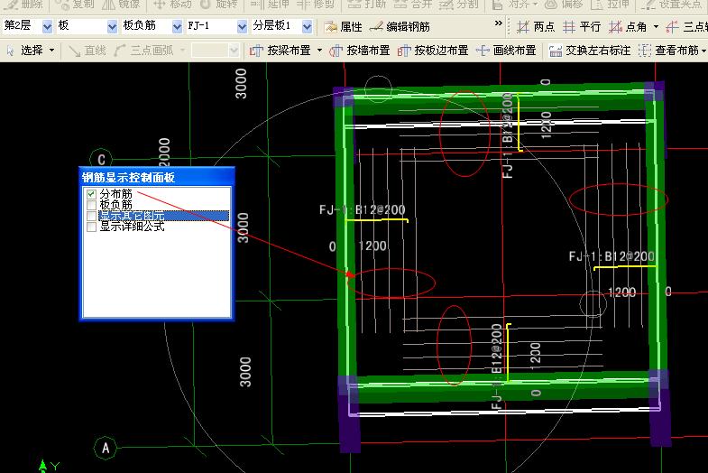Click 画线布置 draw-line placement tool
The width and height of the screenshot is (708, 473).
click(506, 51)
